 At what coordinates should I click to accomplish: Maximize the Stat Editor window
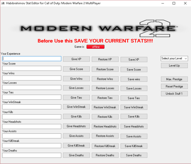click(x=174, y=3)
